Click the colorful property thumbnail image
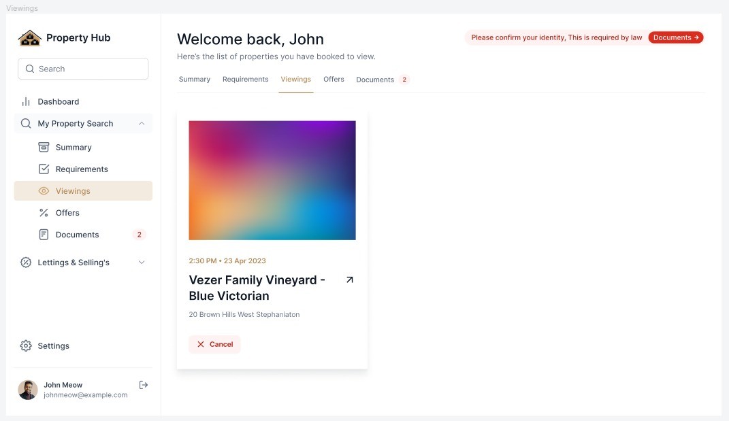Image resolution: width=729 pixels, height=421 pixels. [x=272, y=180]
